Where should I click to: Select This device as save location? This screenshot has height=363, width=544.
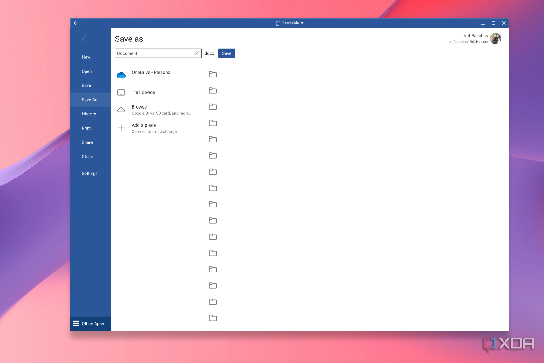(x=143, y=92)
